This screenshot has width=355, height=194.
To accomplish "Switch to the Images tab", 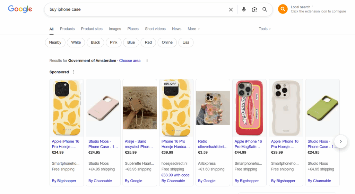I will click(115, 29).
